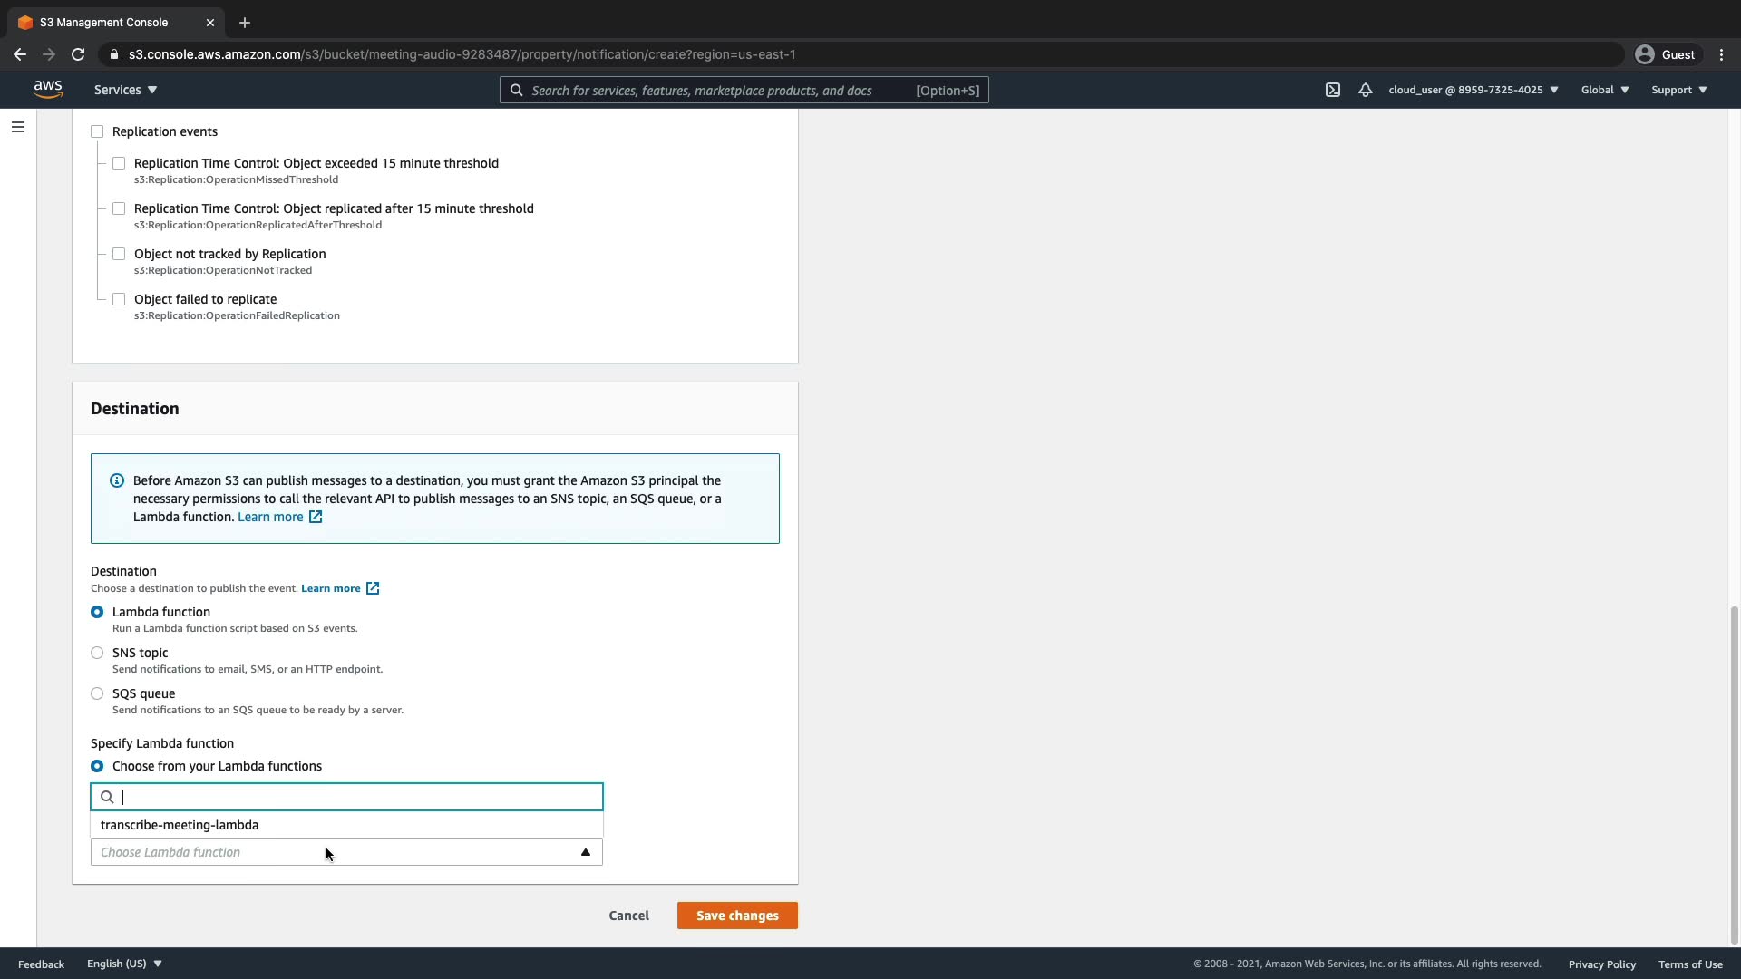Viewport: 1741px width, 979px height.
Task: Reload the page with browser refresh icon
Action: (78, 54)
